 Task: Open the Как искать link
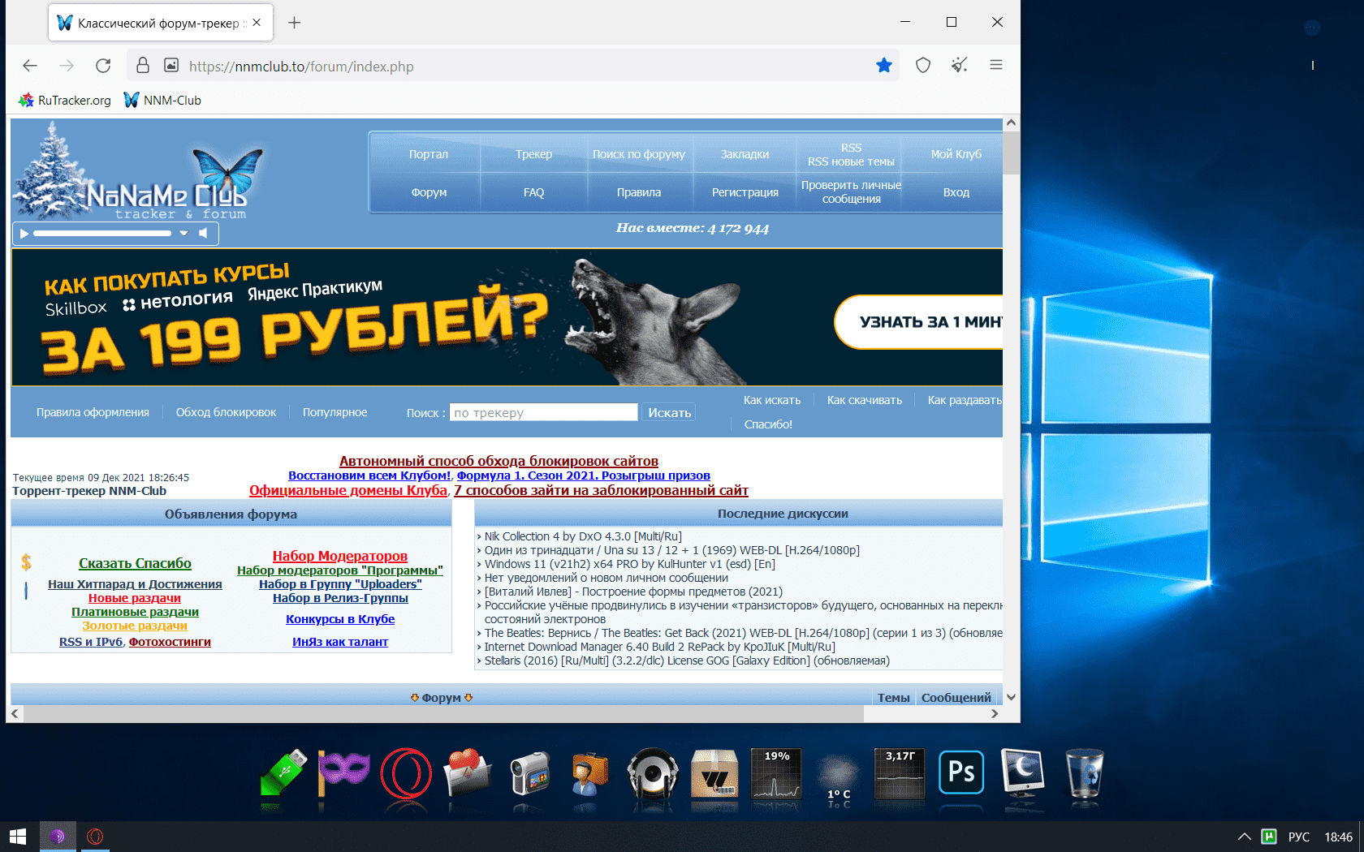pyautogui.click(x=772, y=400)
